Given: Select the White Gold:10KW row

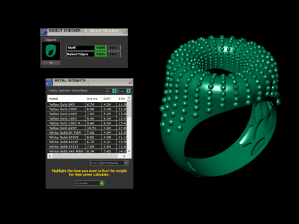Looking at the screenshot, I should 87,142.
